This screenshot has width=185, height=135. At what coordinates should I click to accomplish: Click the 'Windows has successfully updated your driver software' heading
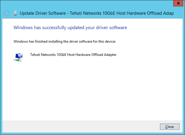pyautogui.click(x=70, y=28)
